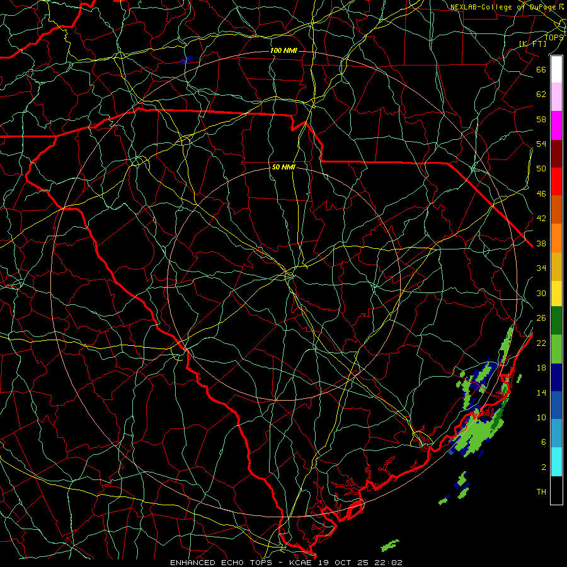The image size is (567, 567).
Task: Pick the bright orange legend swatch
Action: [556, 238]
